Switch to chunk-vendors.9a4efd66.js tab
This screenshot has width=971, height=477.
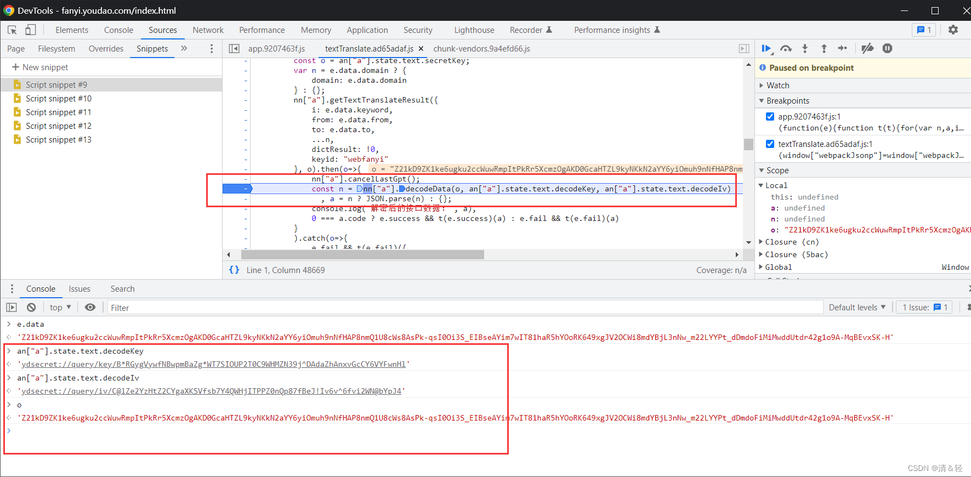click(481, 49)
